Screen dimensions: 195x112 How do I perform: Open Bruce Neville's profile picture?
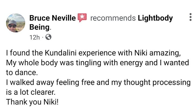15,23
